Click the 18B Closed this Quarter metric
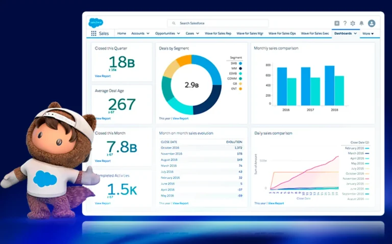392x244 pixels. pos(122,62)
